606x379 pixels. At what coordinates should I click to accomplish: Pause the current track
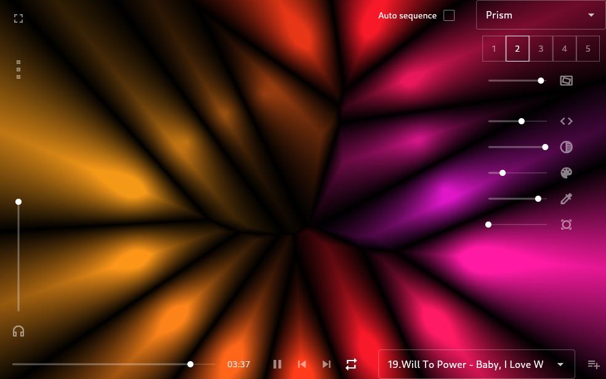click(277, 364)
